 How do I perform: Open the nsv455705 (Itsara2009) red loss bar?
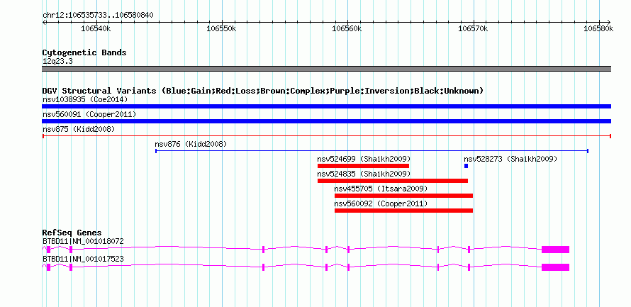403,196
